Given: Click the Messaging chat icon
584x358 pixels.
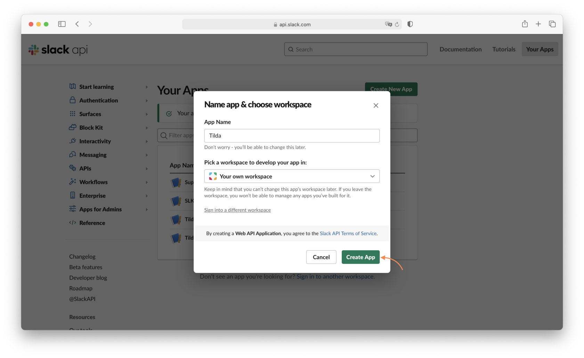Looking at the screenshot, I should (72, 154).
